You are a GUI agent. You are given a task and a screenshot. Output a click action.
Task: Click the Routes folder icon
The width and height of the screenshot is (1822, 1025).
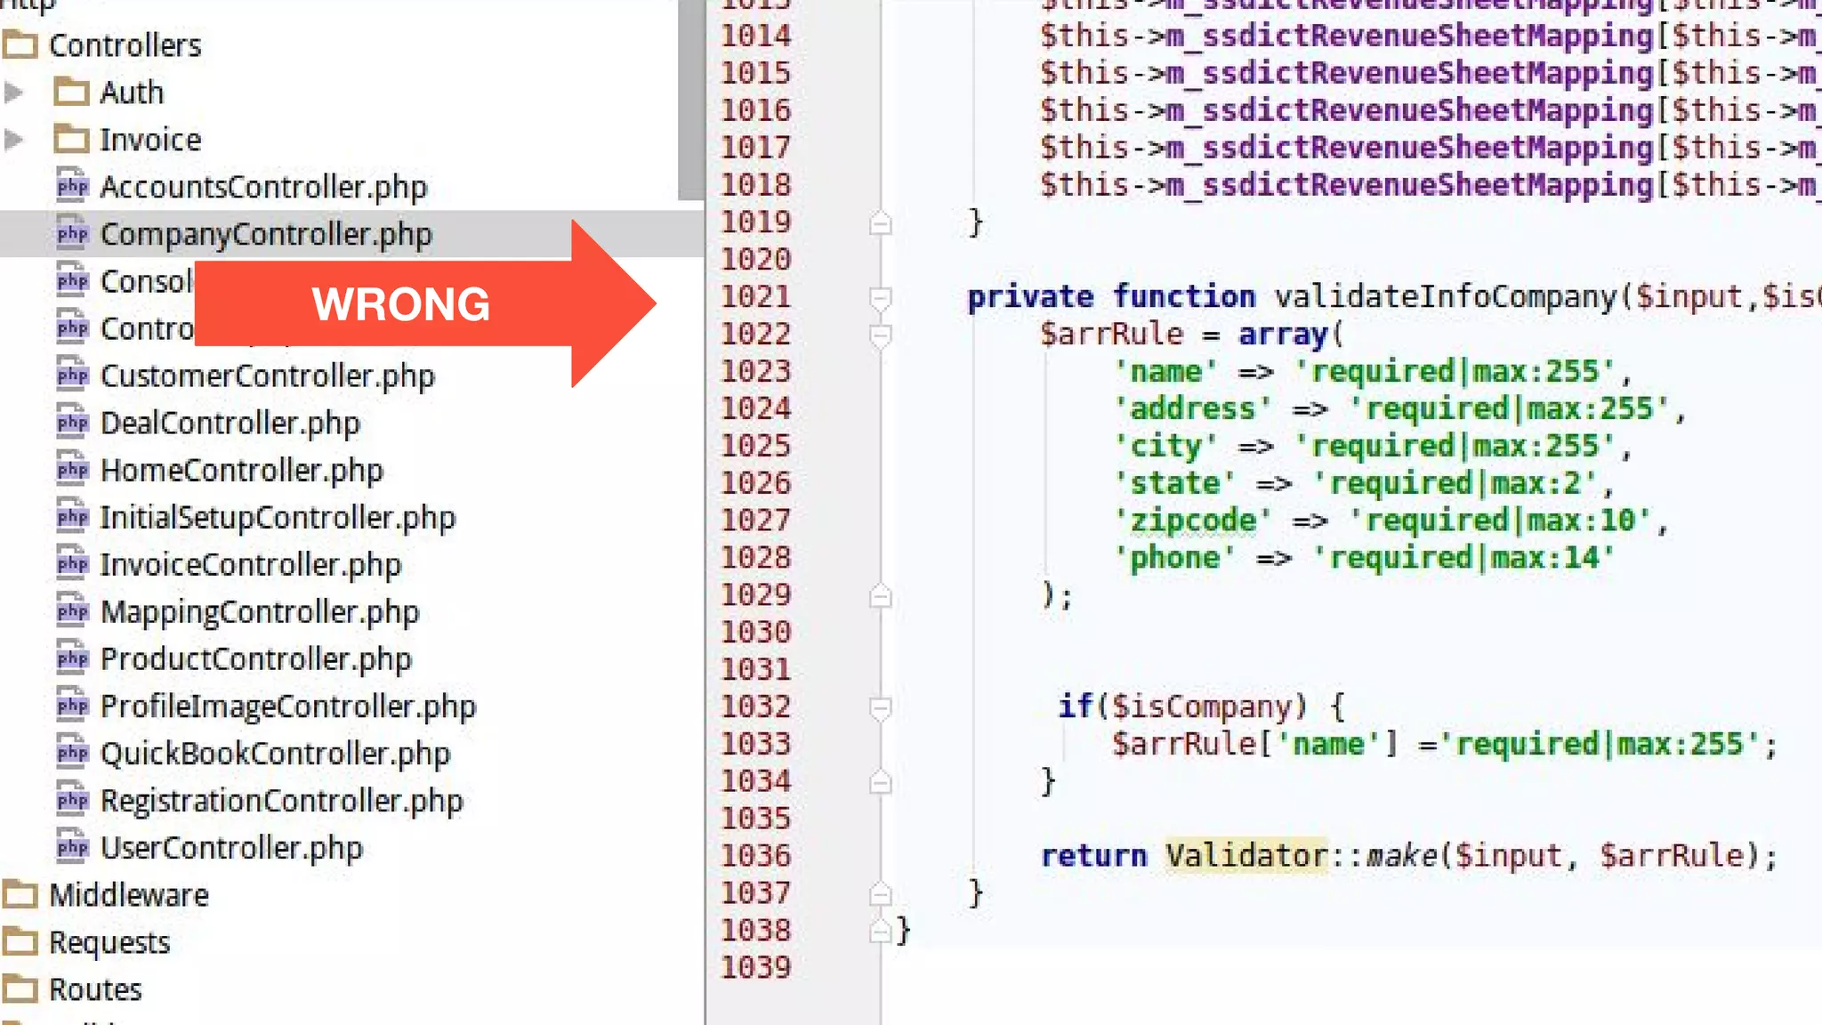point(20,989)
